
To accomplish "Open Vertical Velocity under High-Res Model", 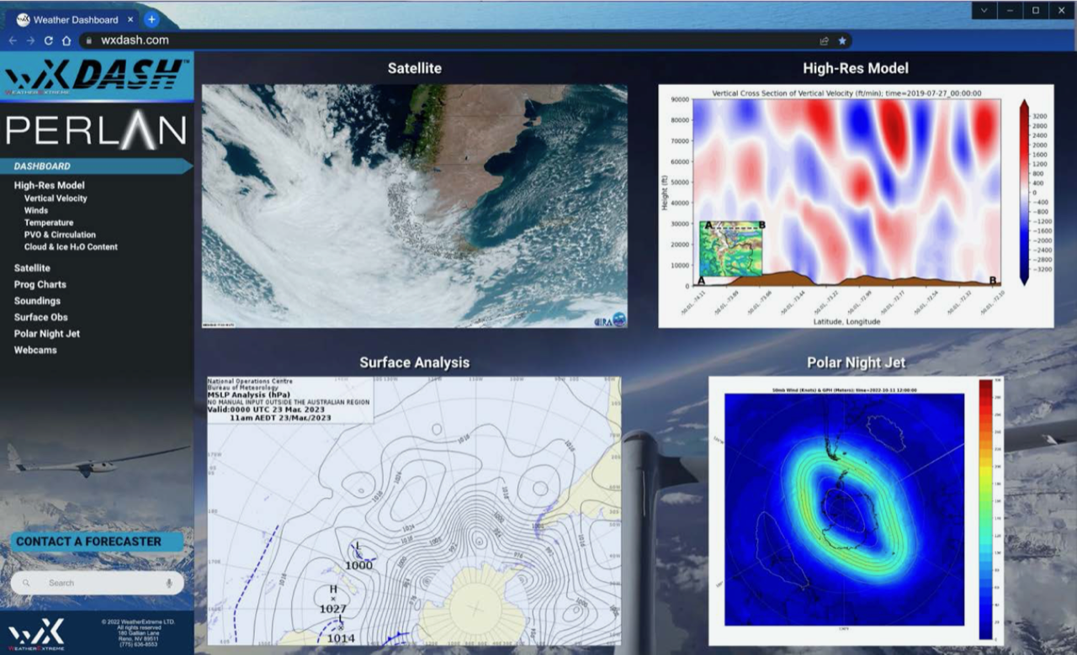I will (56, 198).
